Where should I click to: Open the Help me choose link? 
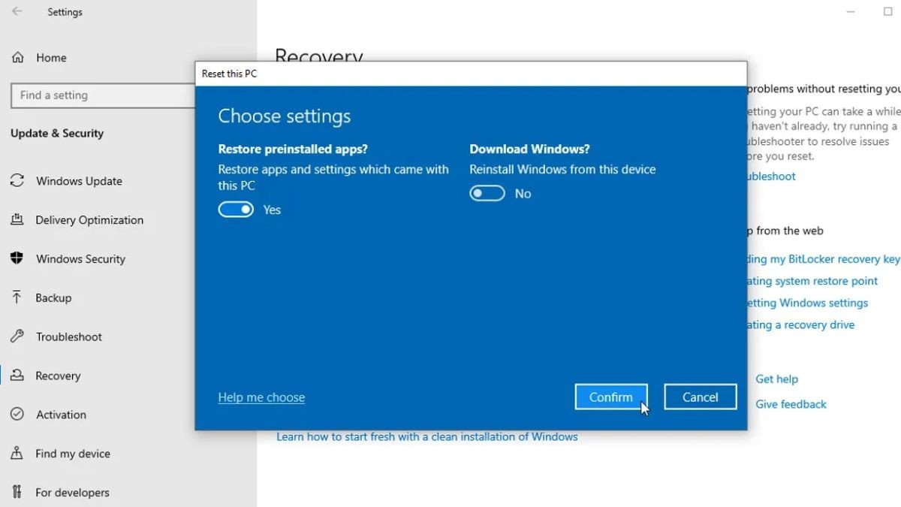[261, 397]
